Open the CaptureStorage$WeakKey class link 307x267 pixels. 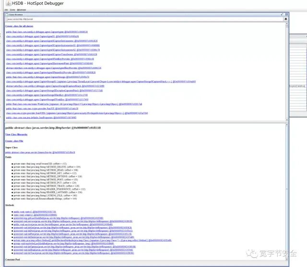coord(47,100)
